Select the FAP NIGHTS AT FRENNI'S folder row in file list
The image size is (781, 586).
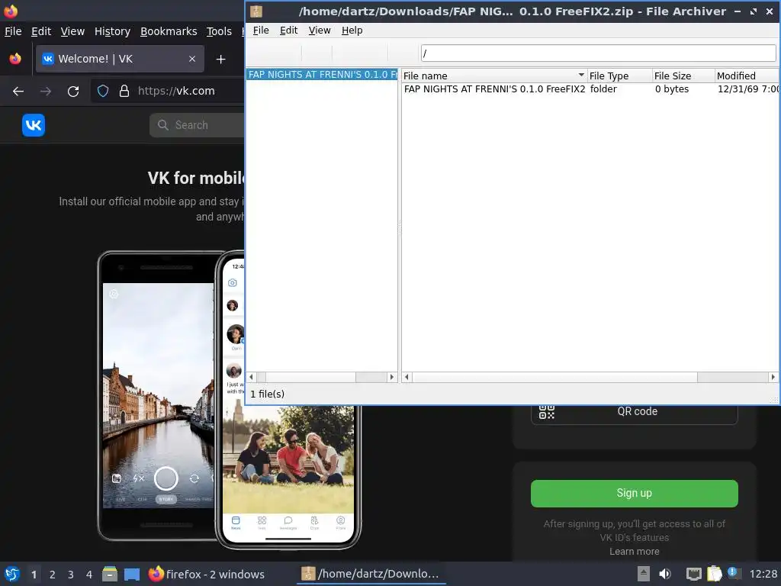pyautogui.click(x=590, y=89)
